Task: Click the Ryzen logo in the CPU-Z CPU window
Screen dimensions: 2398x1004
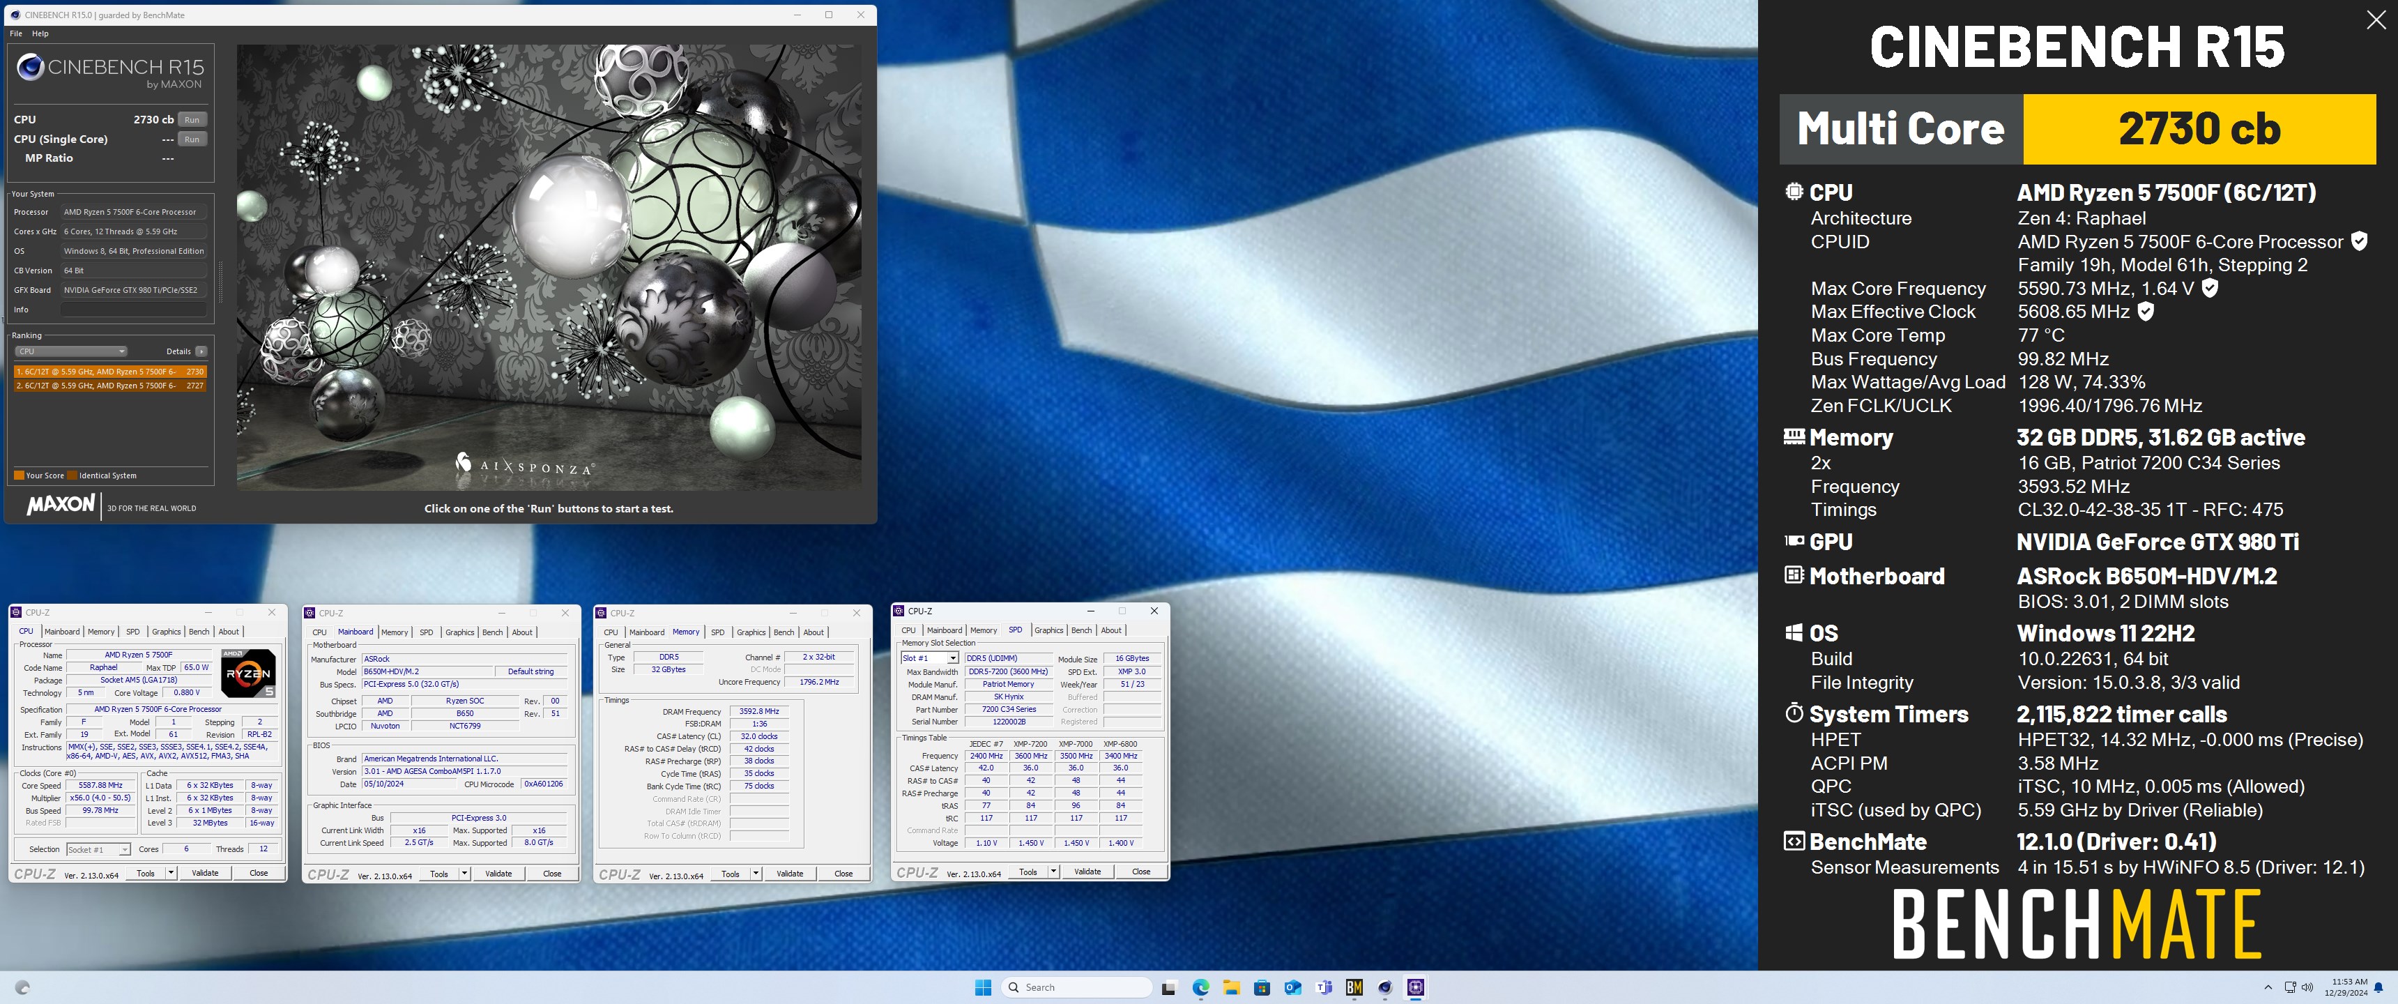Action: (247, 674)
